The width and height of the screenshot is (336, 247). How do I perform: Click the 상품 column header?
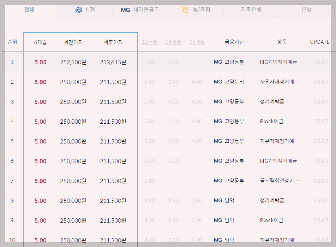pyautogui.click(x=282, y=42)
